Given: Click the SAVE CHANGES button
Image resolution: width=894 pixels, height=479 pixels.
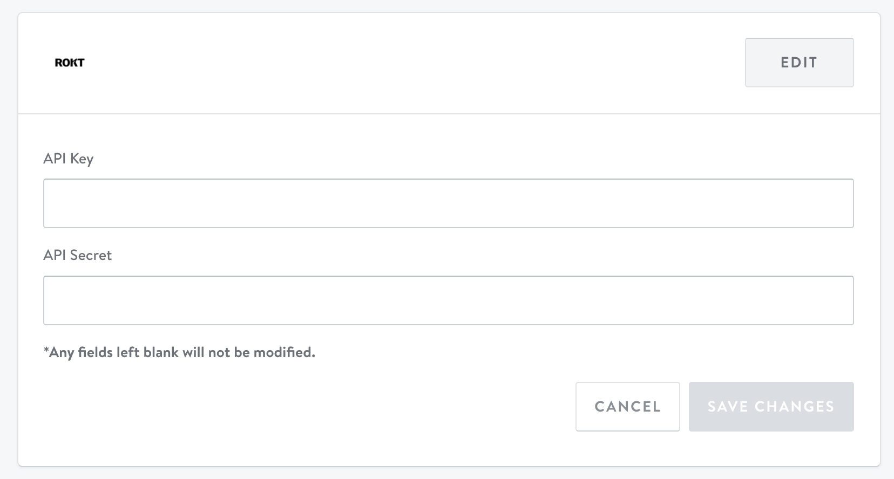Looking at the screenshot, I should (771, 407).
